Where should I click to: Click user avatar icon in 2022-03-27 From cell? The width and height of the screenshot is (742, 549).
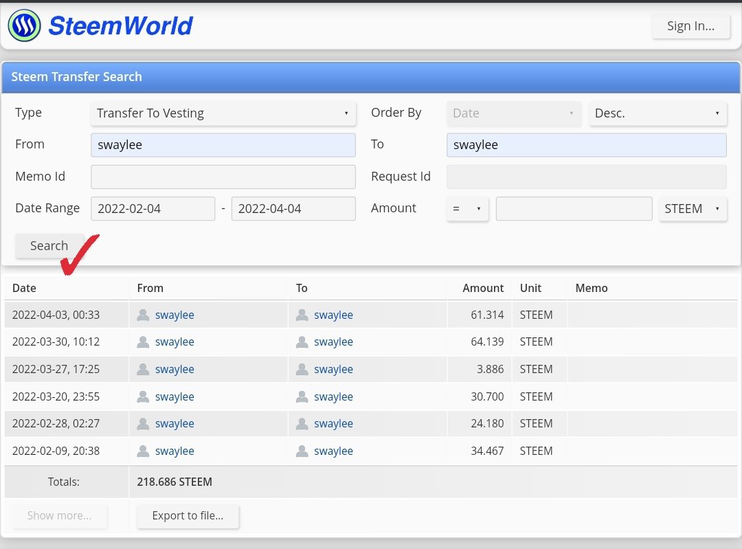coord(143,369)
